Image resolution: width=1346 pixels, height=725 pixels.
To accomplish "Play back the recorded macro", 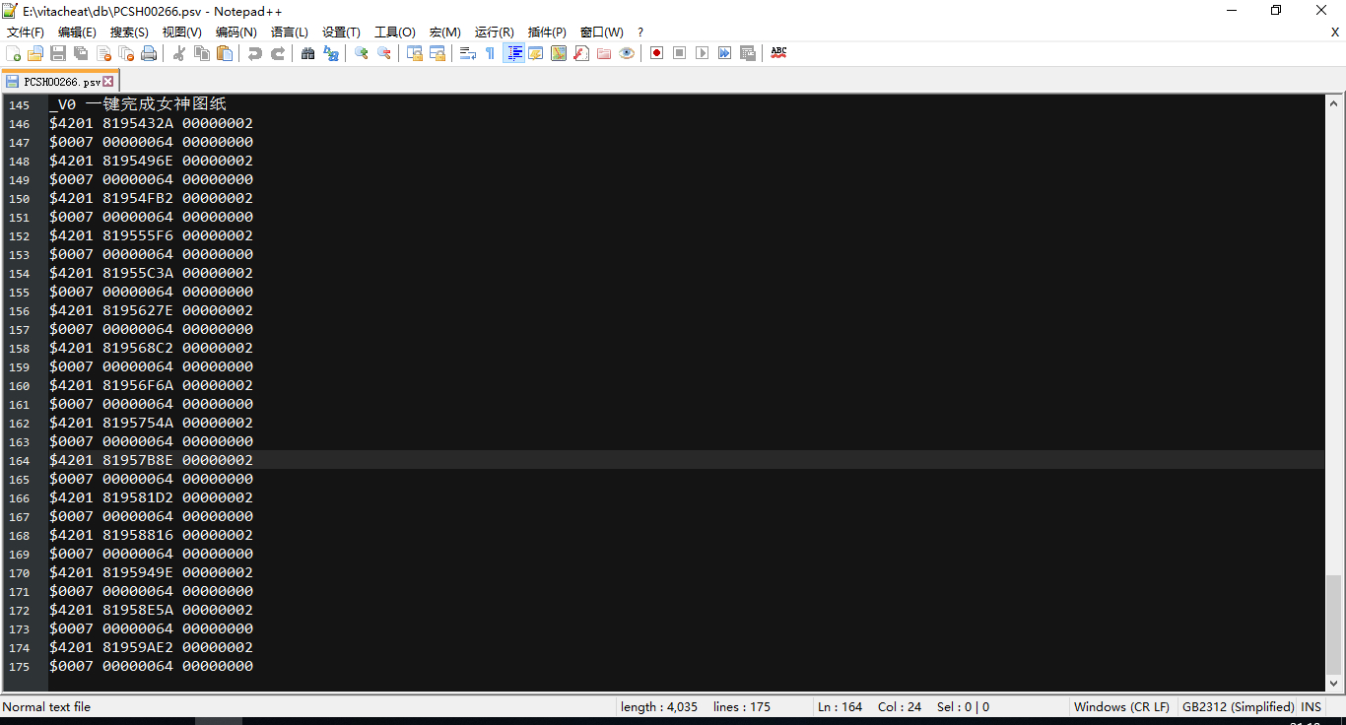I will [702, 53].
